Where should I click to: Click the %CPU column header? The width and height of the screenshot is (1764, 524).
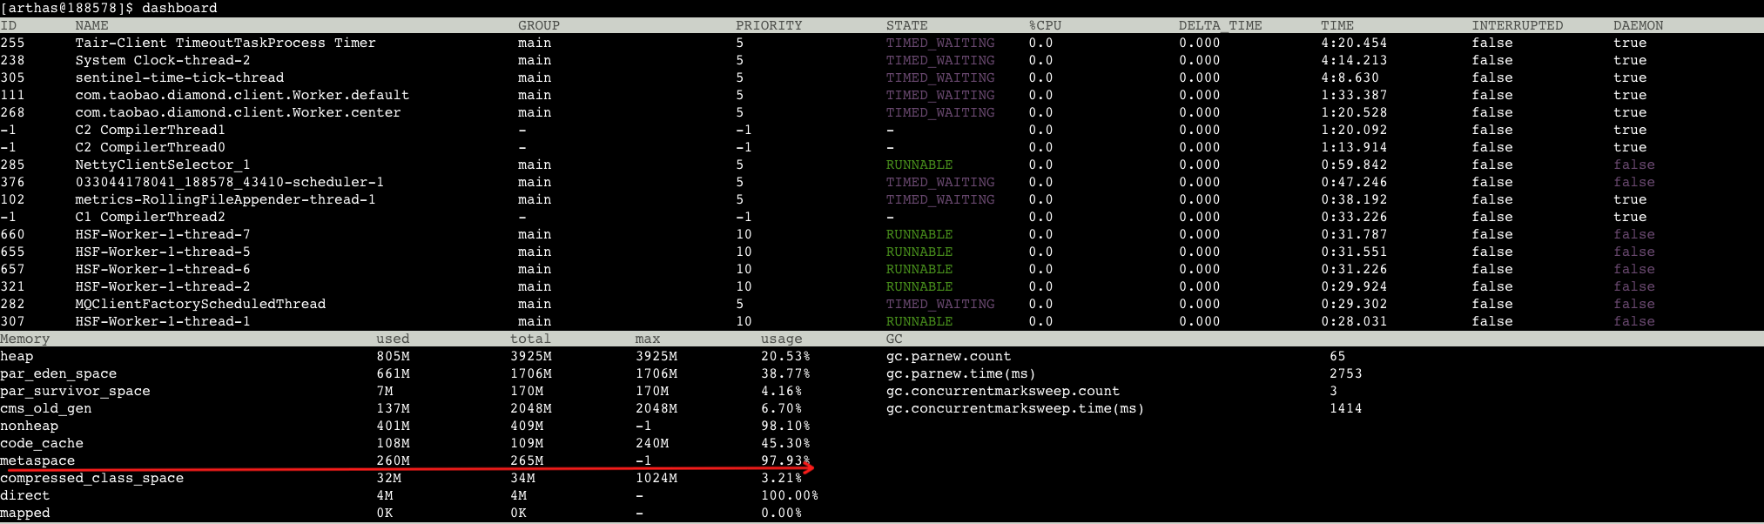tap(1045, 25)
